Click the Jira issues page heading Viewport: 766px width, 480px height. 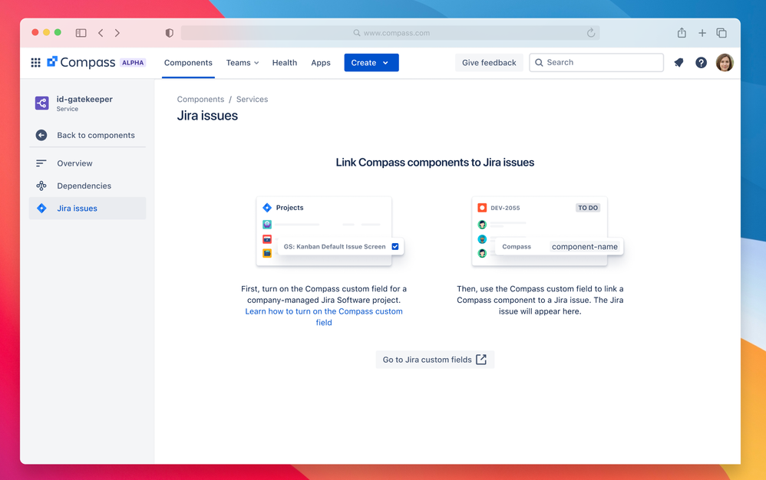[x=208, y=116]
